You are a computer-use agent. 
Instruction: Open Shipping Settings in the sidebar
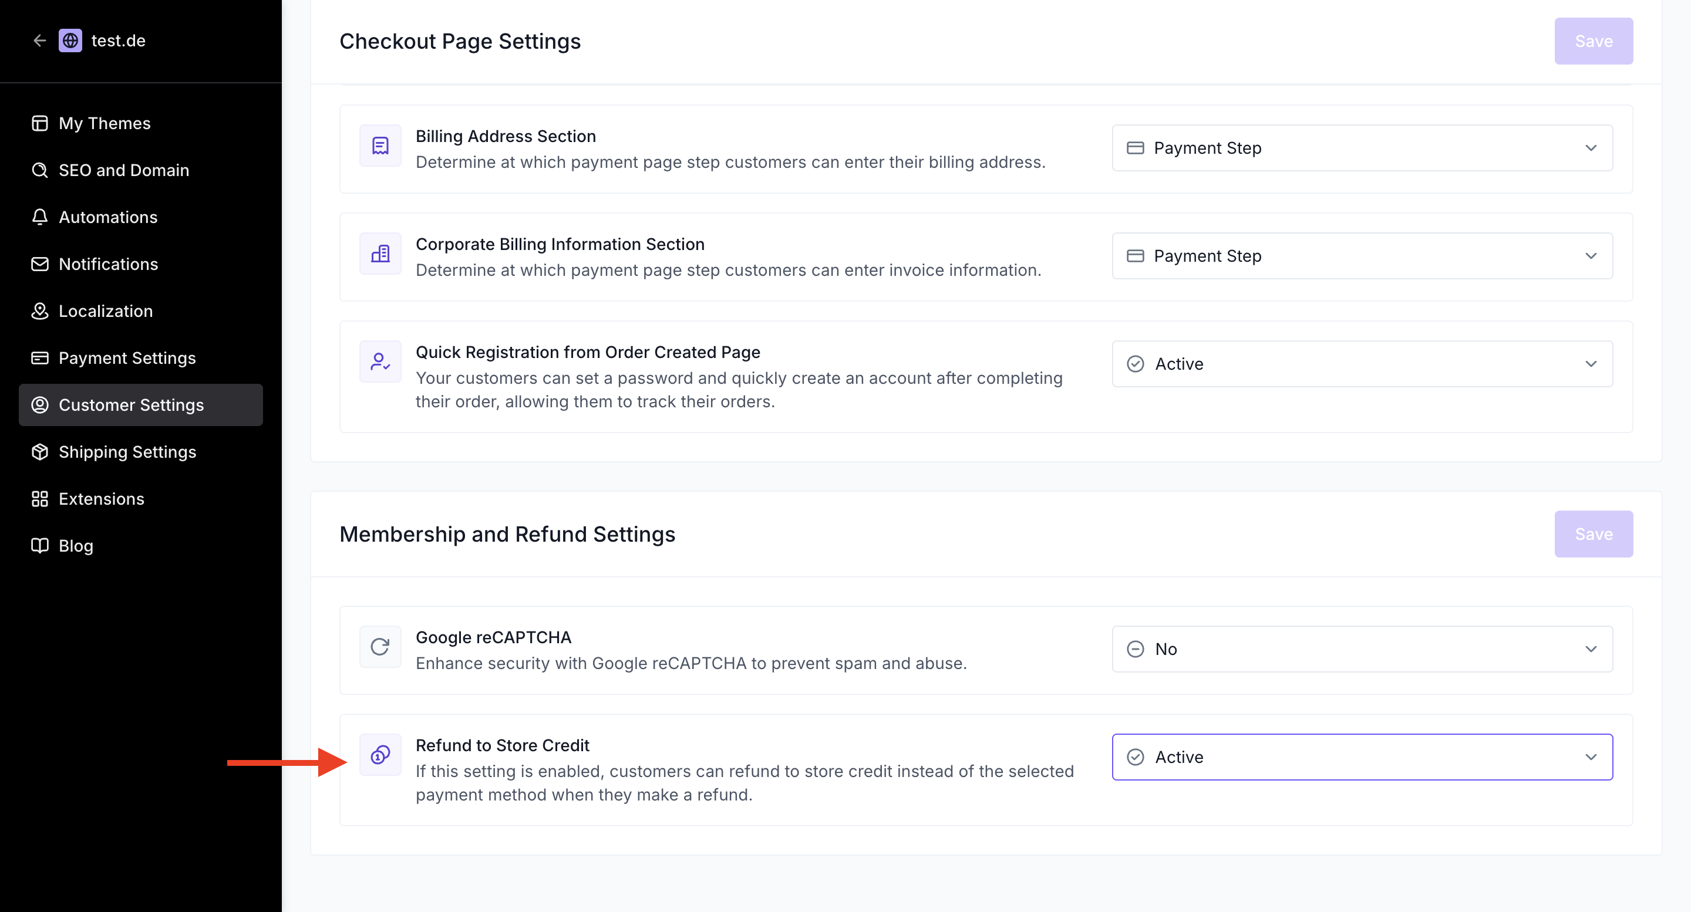pyautogui.click(x=127, y=452)
